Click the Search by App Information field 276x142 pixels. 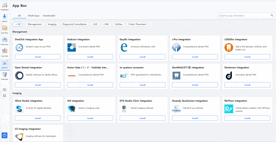click(246, 15)
